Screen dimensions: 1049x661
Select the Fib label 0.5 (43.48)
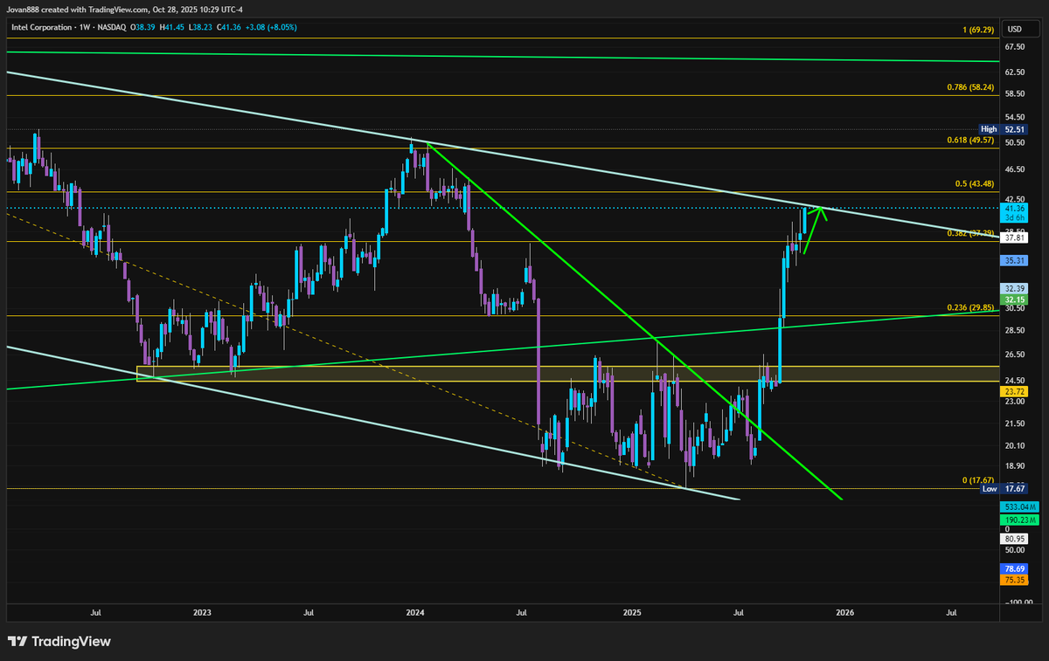click(976, 184)
